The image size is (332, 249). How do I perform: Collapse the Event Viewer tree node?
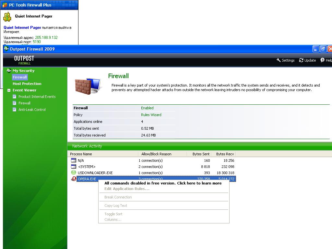(x=9, y=90)
